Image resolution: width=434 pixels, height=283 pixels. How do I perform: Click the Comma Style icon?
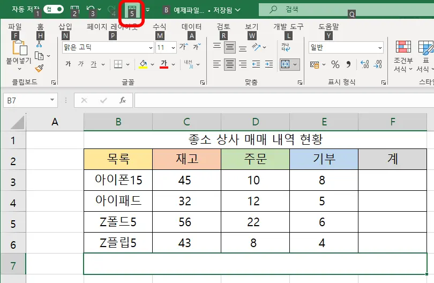coord(348,64)
